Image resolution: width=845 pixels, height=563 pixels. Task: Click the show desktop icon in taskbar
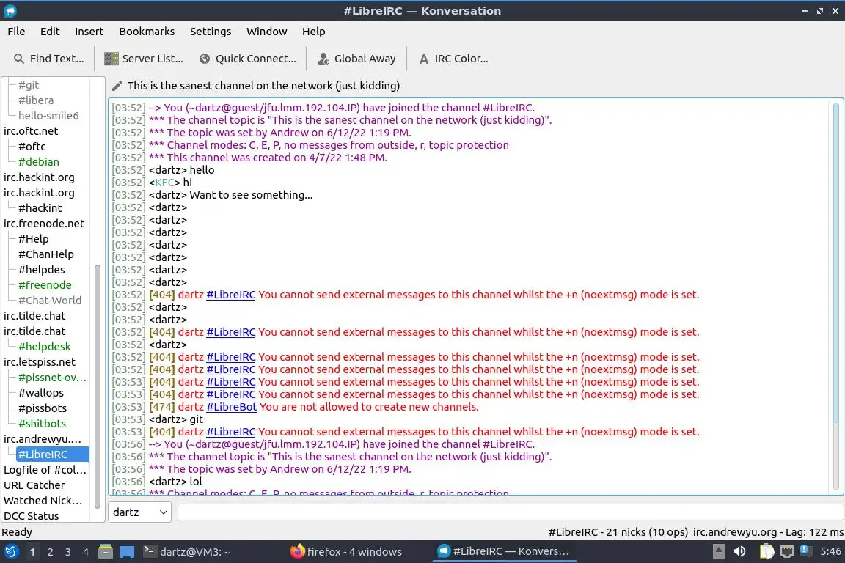[x=127, y=552]
